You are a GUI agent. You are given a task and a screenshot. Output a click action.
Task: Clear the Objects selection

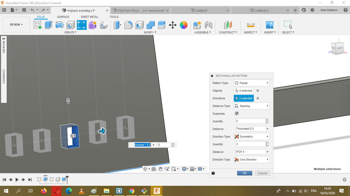tap(258, 91)
